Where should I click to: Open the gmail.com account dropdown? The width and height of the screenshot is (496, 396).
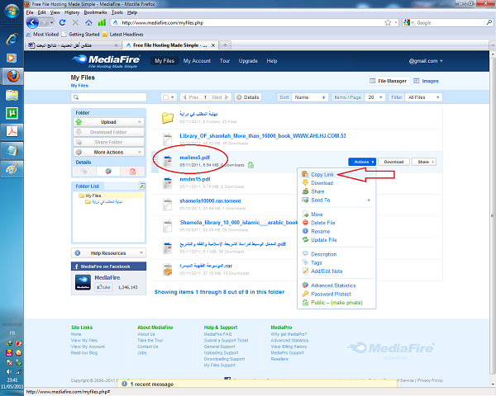(426, 61)
